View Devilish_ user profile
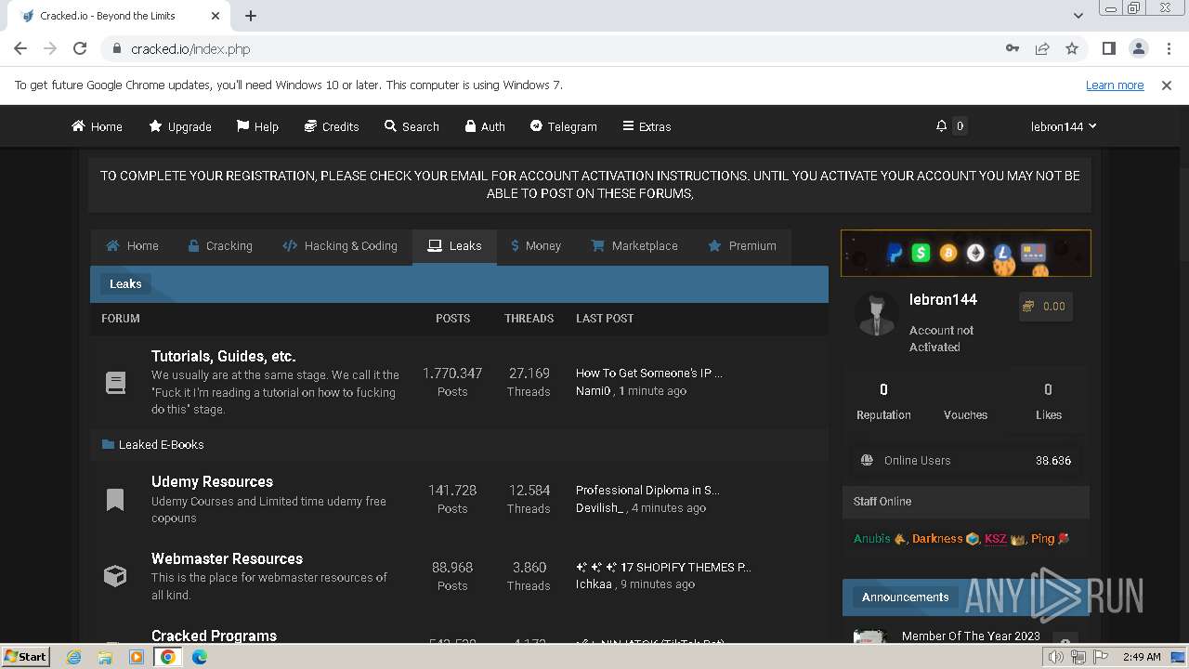This screenshot has width=1189, height=669. [x=599, y=508]
